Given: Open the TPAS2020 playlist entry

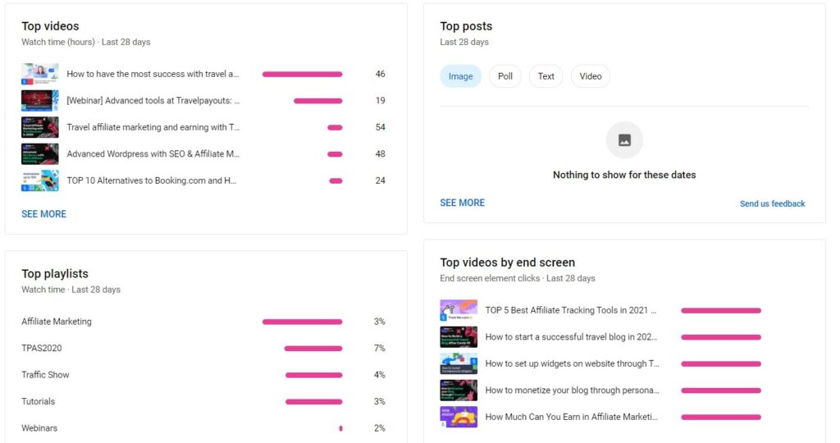Looking at the screenshot, I should [x=42, y=349].
